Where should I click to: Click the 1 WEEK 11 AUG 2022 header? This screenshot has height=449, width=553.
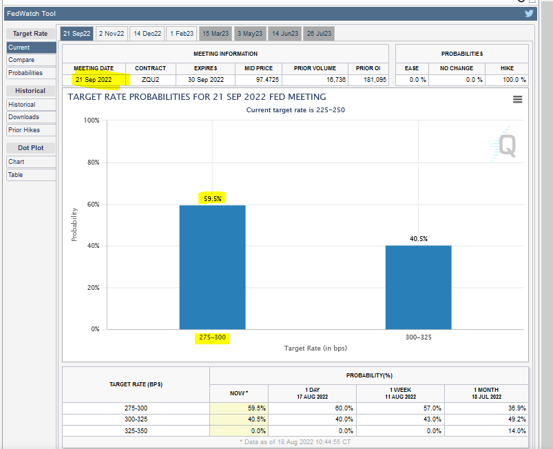click(x=400, y=393)
